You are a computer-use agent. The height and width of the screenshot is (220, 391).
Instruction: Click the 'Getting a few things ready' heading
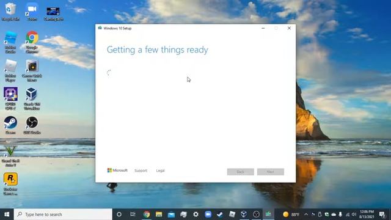(x=158, y=50)
